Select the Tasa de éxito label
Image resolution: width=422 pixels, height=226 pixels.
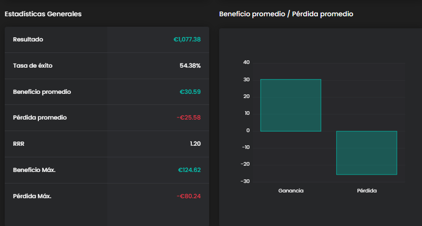(33, 66)
